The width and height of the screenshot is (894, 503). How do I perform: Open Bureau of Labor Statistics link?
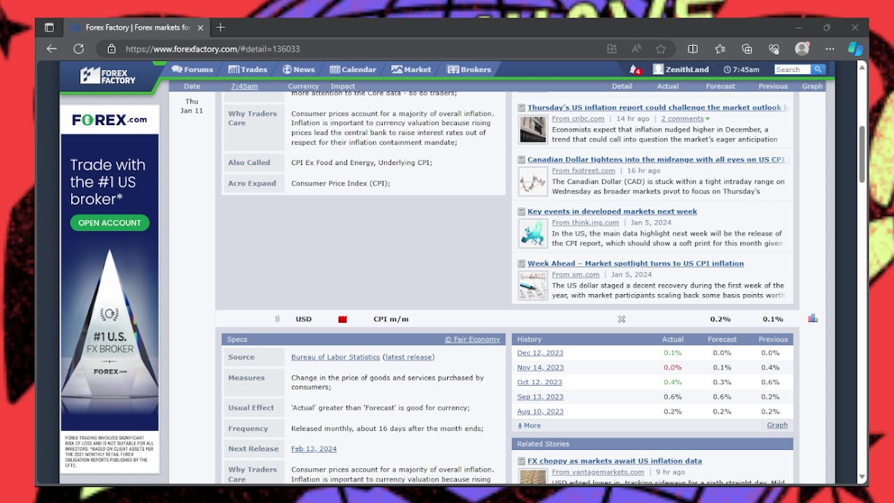(x=335, y=357)
